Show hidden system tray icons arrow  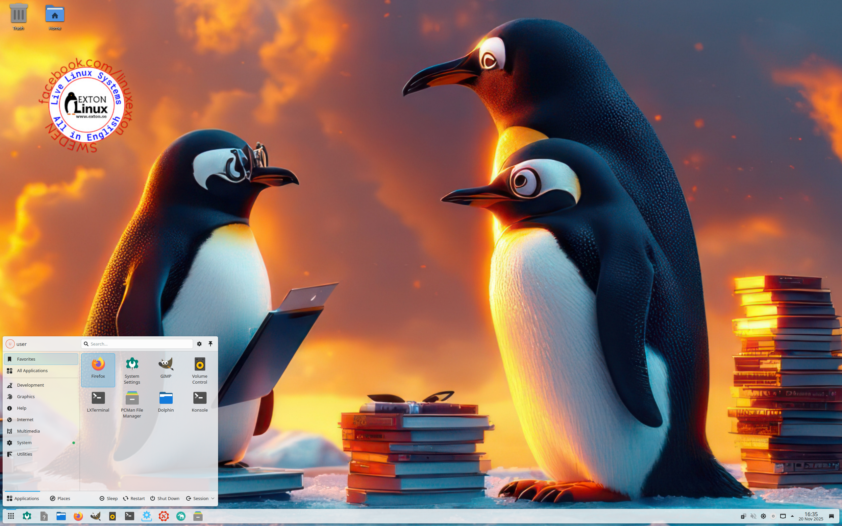tap(793, 516)
